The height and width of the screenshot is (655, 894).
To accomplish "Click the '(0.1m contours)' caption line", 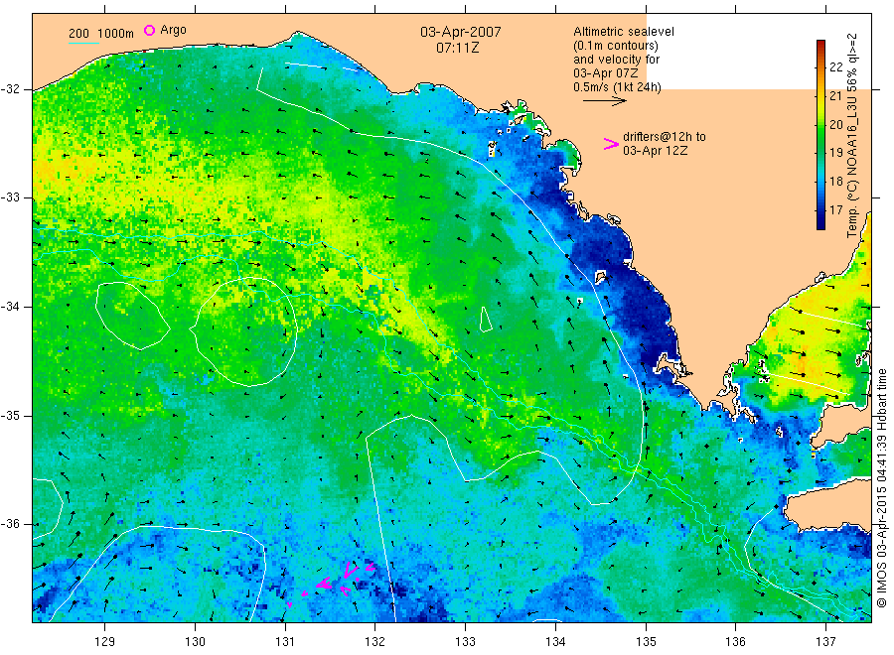I will pos(616,46).
